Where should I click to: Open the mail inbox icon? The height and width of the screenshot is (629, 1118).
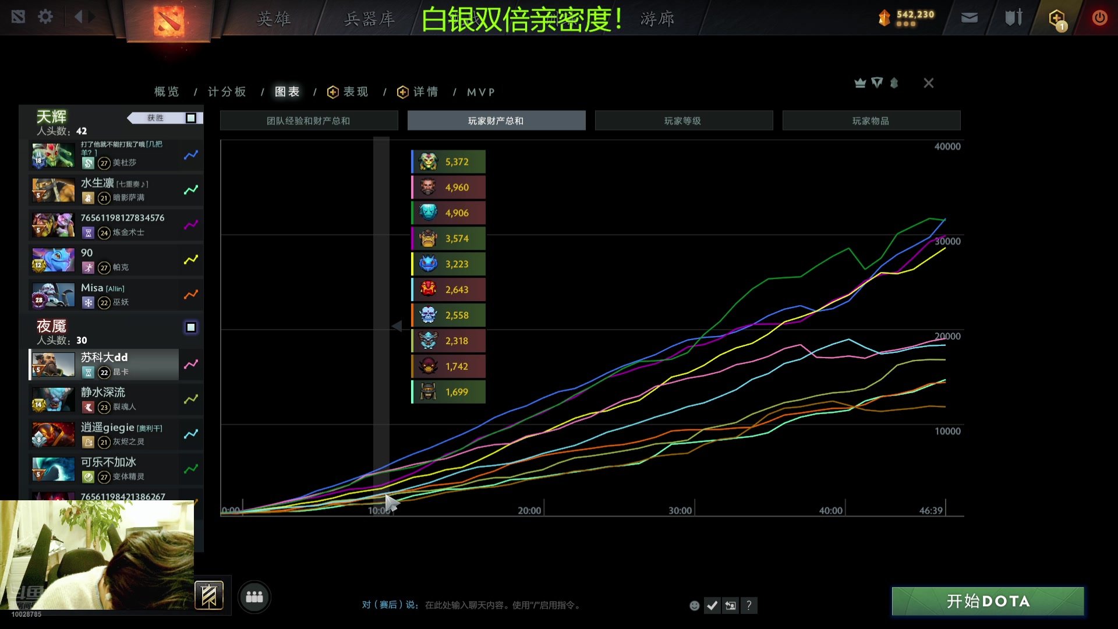click(x=969, y=18)
